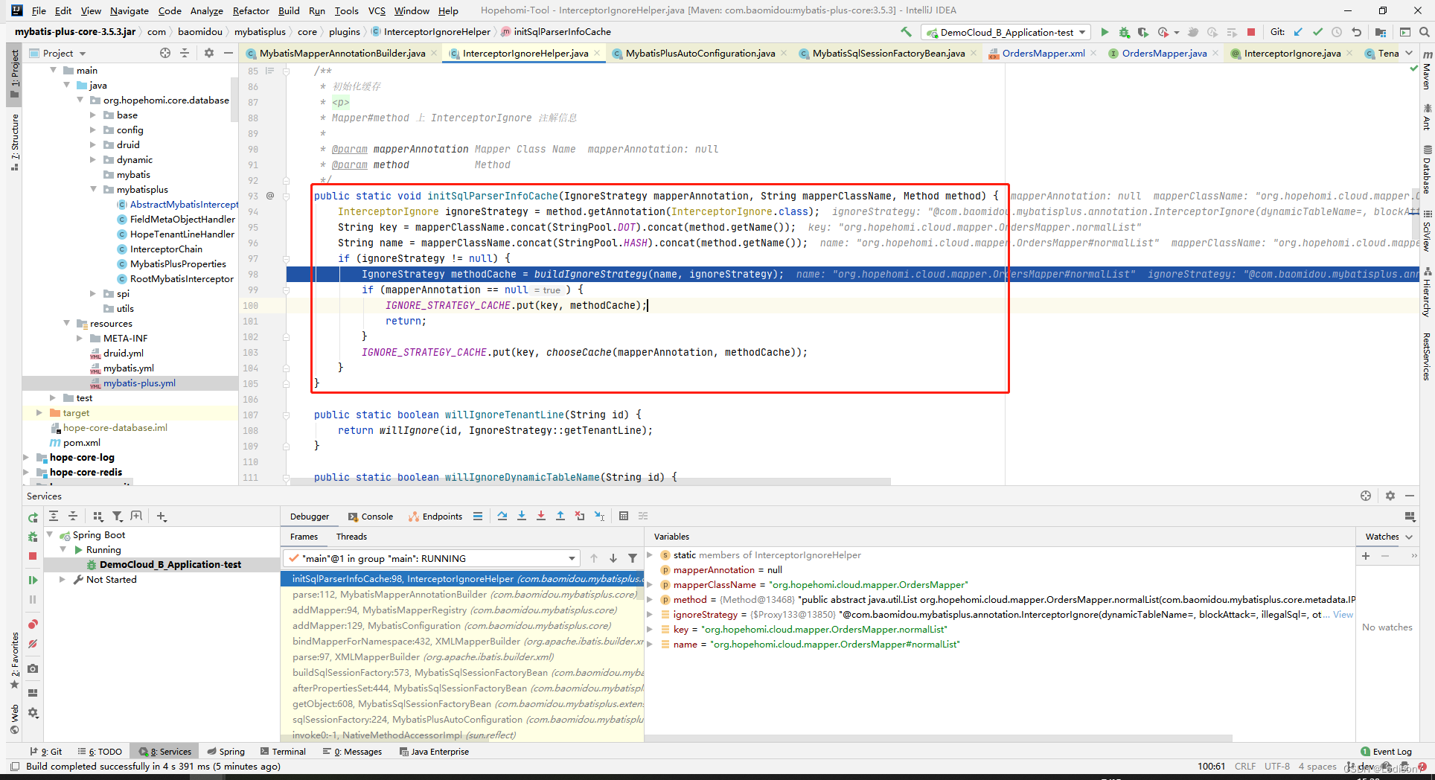Screen dimensions: 1435x780
Task: View breakpoints red circles icon
Action: (x=33, y=624)
